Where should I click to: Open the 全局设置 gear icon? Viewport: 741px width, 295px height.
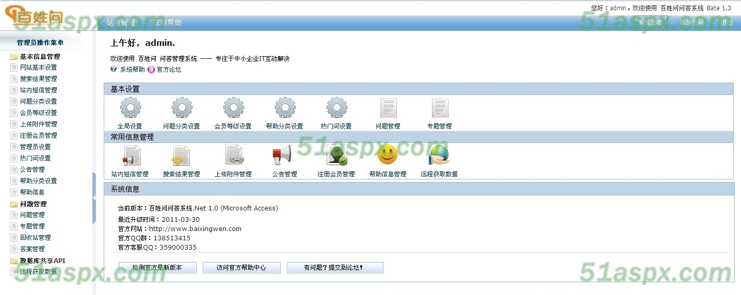pos(130,108)
